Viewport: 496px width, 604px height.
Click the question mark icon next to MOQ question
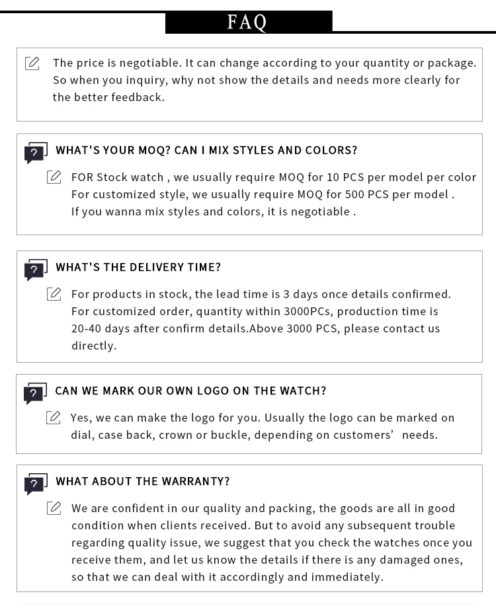pos(35,153)
